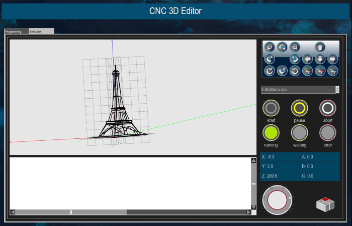This screenshot has width=352, height=226.
Task: Switch to the XZ plane view
Action: [x=320, y=71]
